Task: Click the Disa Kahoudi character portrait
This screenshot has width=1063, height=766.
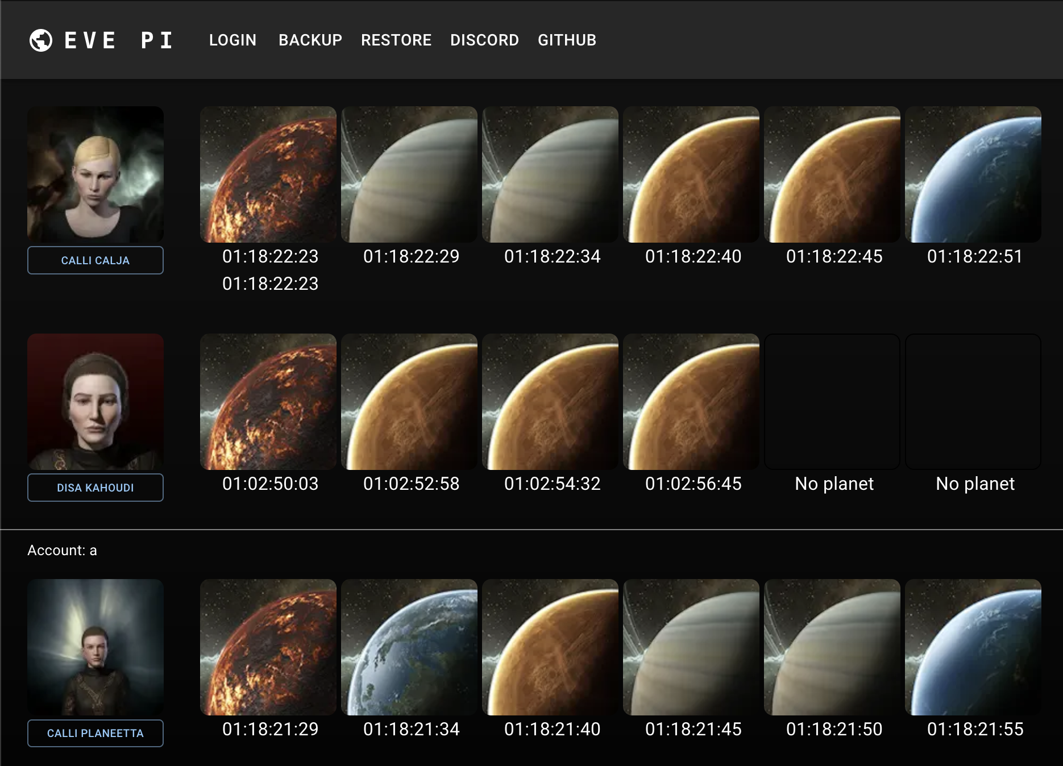Action: coord(95,402)
